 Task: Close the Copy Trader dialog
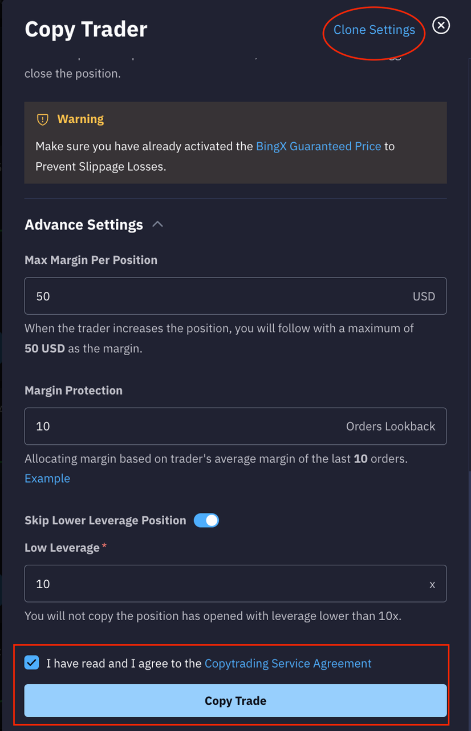(441, 25)
